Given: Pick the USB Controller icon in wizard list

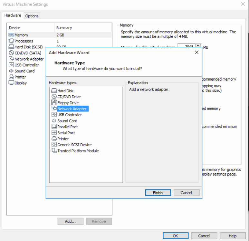Looking at the screenshot, I should click(54, 115).
